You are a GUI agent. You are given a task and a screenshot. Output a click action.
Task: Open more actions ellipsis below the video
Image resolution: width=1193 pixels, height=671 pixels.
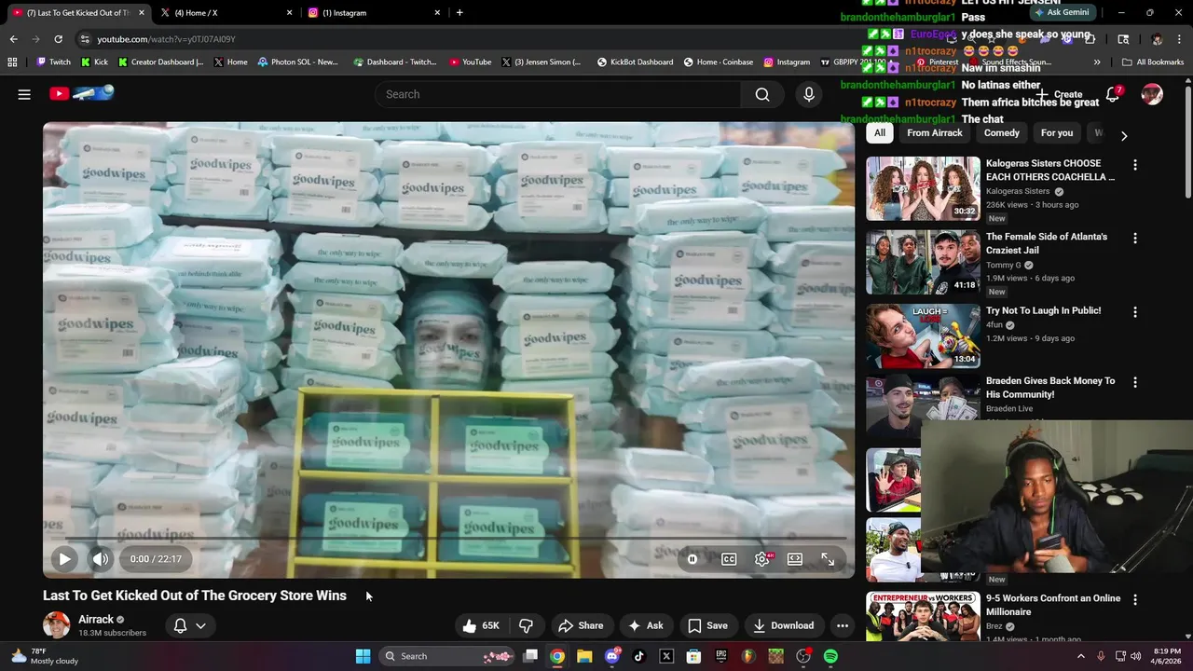coord(843,625)
